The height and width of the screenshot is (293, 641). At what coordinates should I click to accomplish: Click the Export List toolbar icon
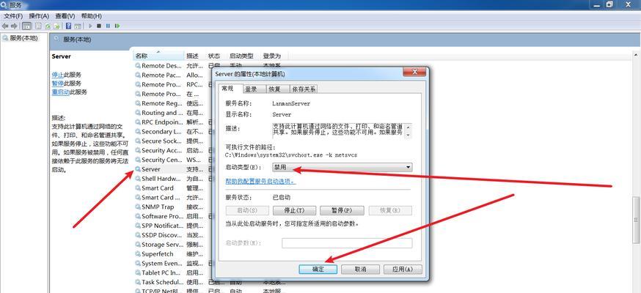56,26
